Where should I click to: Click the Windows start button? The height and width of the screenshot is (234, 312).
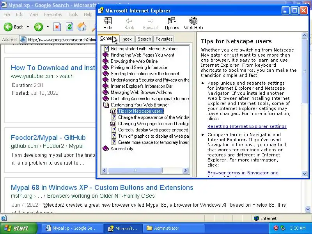click(18, 228)
